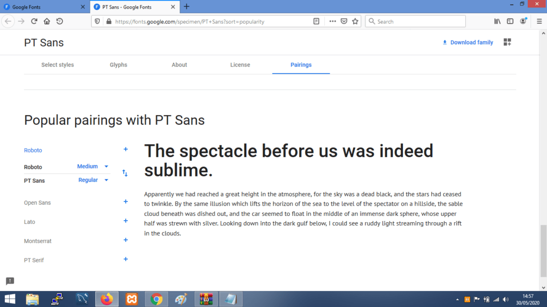Click the PT Sans page title

click(44, 43)
